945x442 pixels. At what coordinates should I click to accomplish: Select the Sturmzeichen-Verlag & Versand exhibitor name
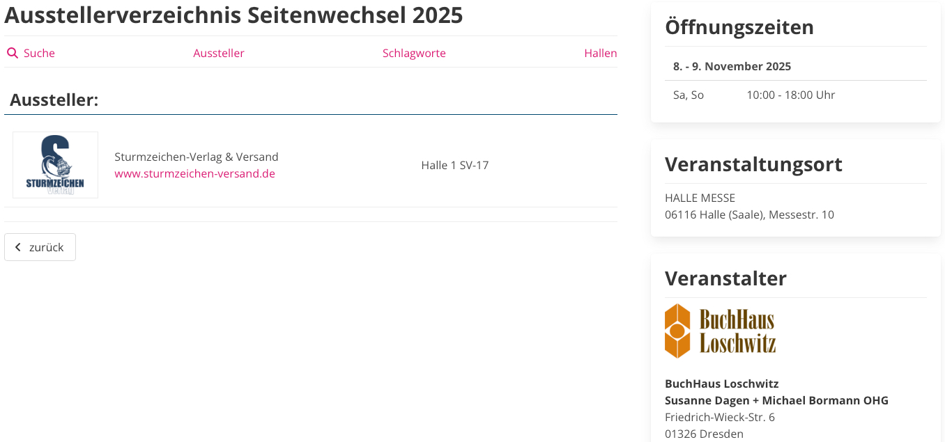click(197, 157)
